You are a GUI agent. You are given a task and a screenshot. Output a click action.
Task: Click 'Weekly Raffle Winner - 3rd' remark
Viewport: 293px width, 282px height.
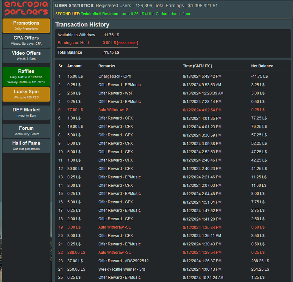[122, 269]
